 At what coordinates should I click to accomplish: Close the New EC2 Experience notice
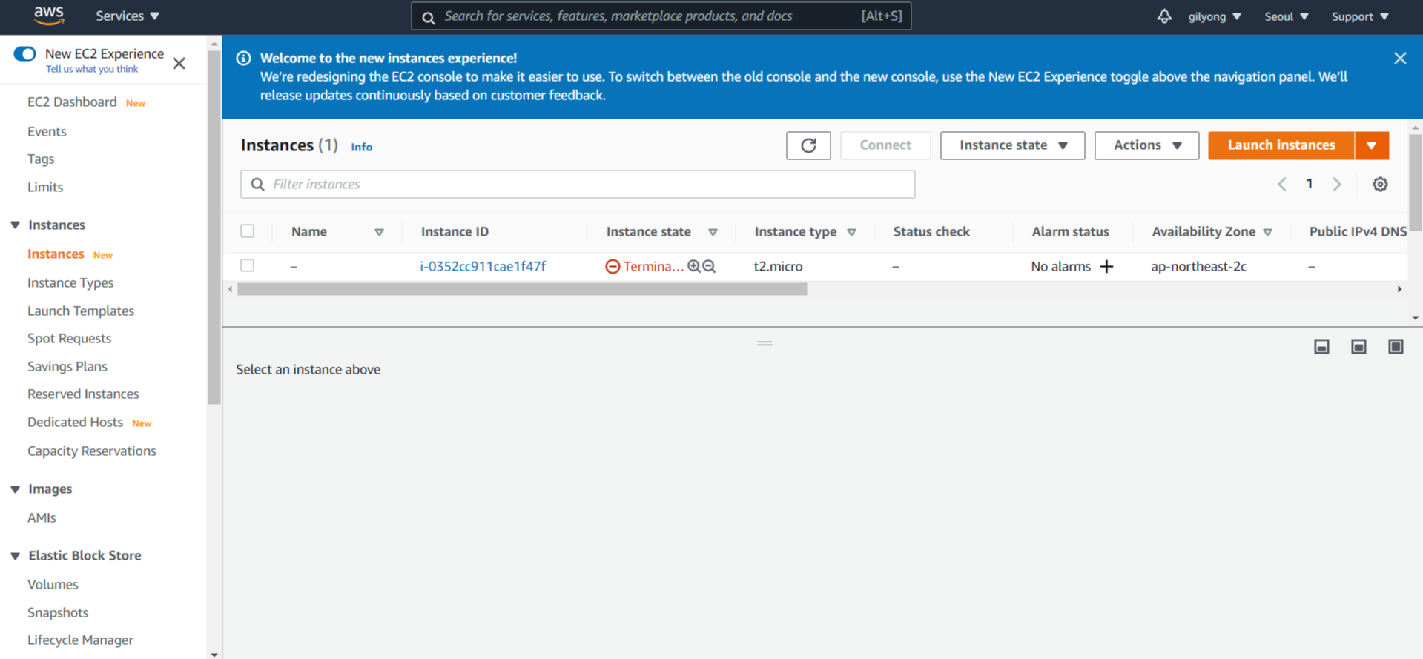179,63
